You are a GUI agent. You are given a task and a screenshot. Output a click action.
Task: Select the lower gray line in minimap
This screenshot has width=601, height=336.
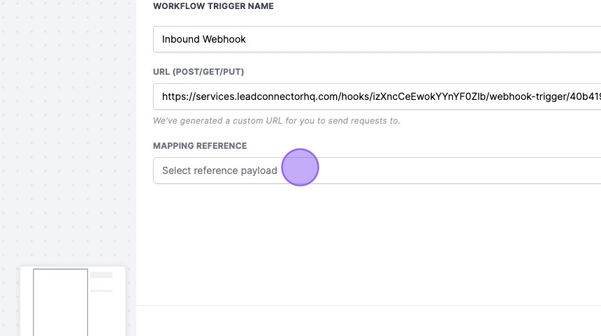[x=101, y=291]
